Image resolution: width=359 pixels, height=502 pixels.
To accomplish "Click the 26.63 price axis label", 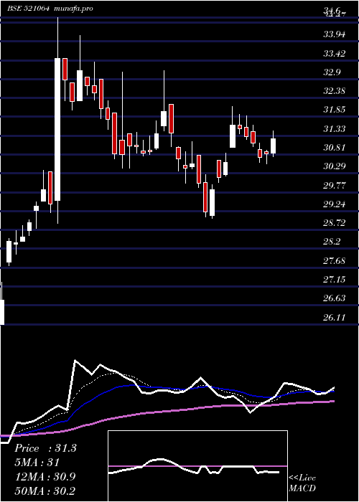I will pos(335,298).
